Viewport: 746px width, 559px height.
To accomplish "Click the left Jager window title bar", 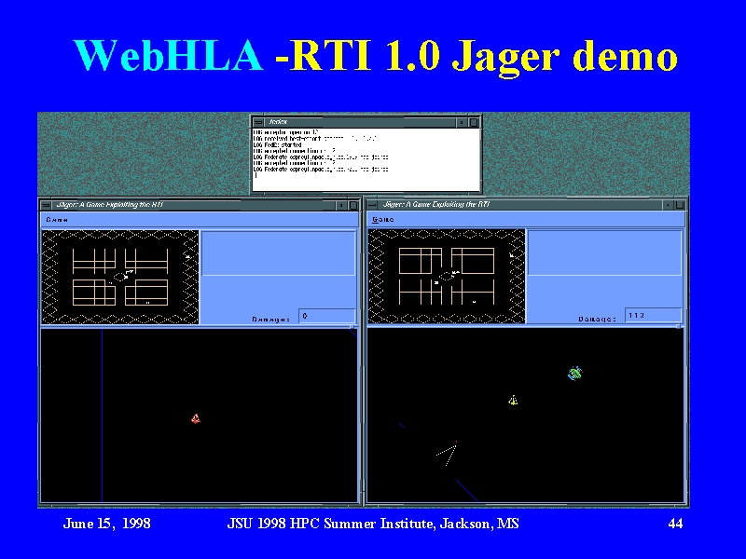I will click(x=194, y=205).
